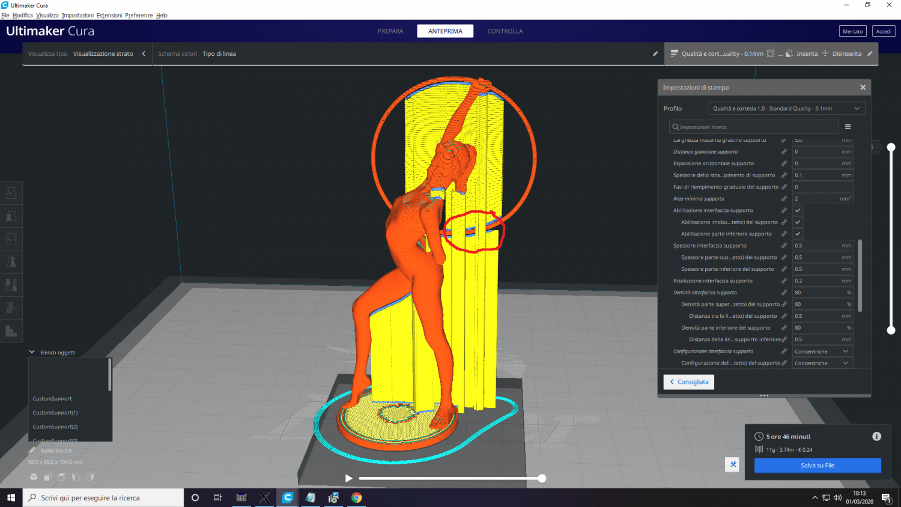This screenshot has width=901, height=507.
Task: Click the Impostazioni ricerca search field
Action: pos(754,127)
